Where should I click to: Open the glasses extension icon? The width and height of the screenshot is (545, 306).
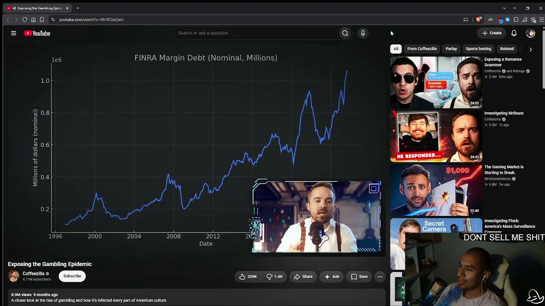click(490, 20)
